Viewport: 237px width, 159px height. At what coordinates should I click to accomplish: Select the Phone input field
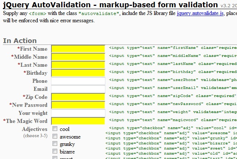click(78, 81)
